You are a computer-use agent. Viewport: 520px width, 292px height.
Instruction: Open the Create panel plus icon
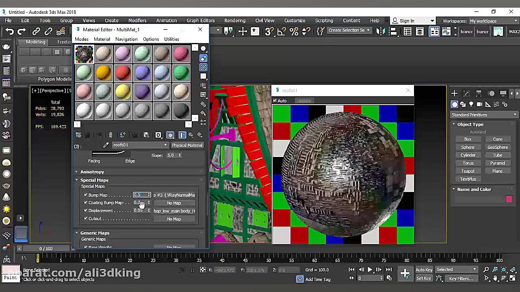pyautogui.click(x=454, y=94)
